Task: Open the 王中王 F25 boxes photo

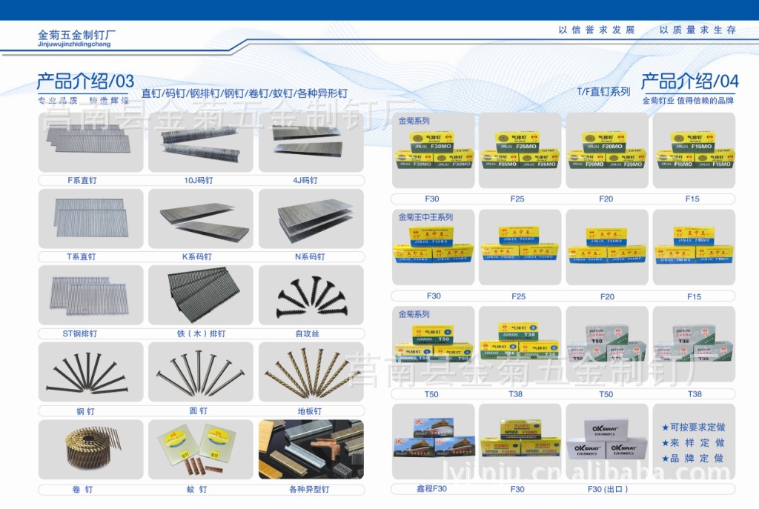Action: coord(520,247)
